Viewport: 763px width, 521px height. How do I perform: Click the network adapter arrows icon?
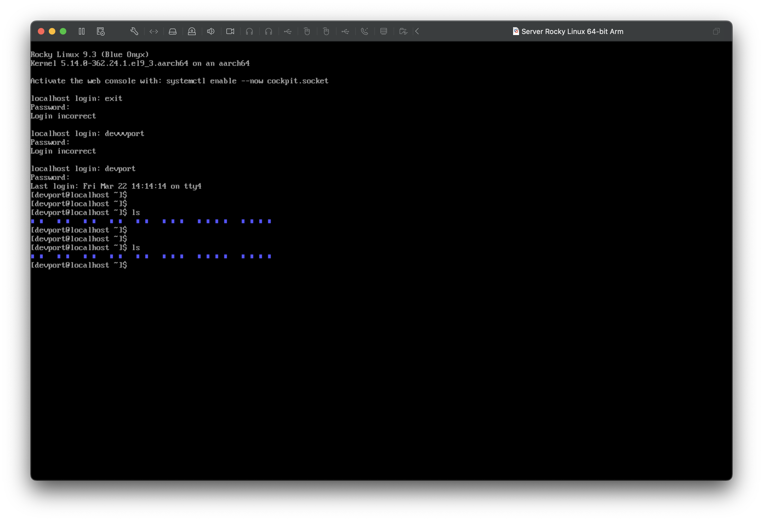[x=154, y=32]
